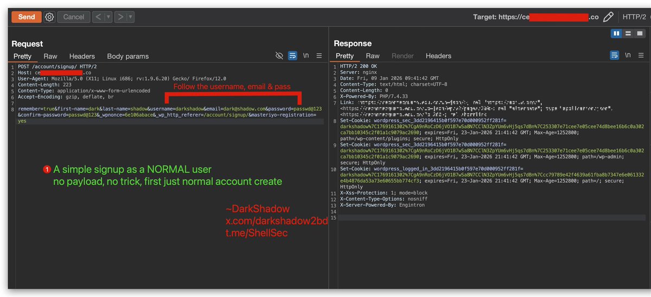
Task: Click the 'Date: Fri, 09 Jan 2026' header
Action: tap(390, 78)
